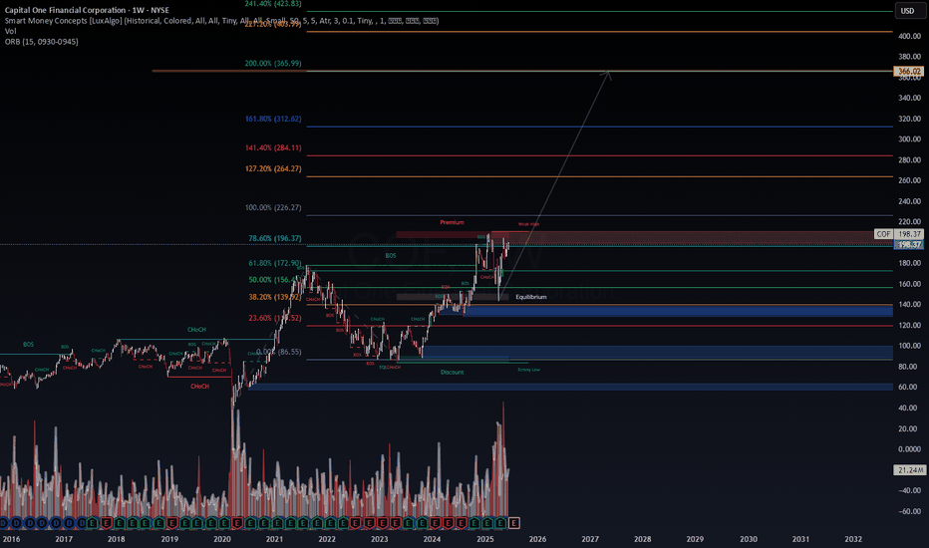Click the 0.0000 price axis label
Image resolution: width=929 pixels, height=548 pixels.
(x=909, y=449)
